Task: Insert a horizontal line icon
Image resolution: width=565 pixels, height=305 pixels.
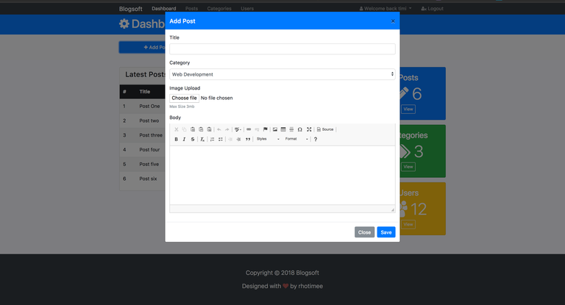Action: pos(291,129)
